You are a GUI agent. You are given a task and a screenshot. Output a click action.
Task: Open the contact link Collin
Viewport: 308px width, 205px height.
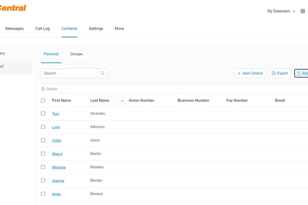57,140
